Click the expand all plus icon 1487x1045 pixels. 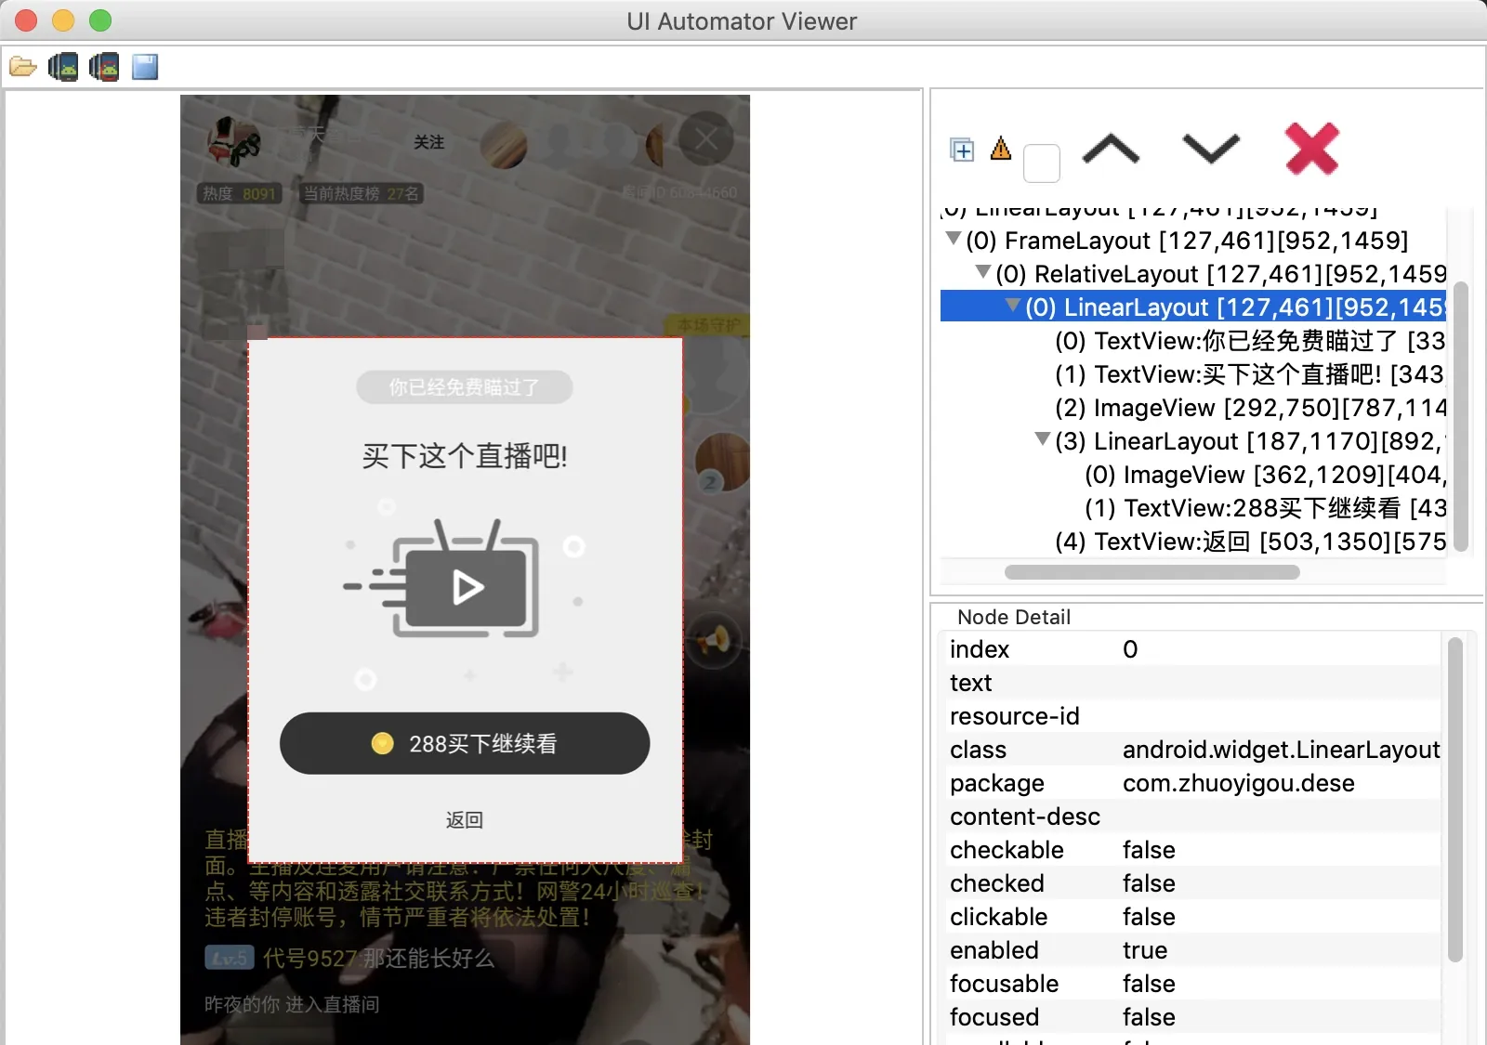point(962,150)
